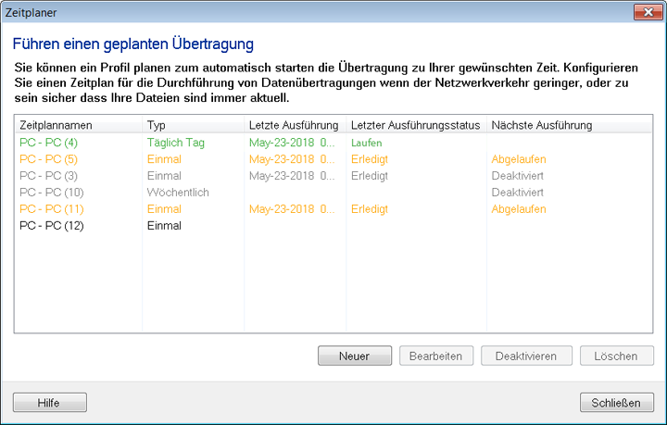The image size is (667, 425).
Task: Select schedule PC - PC (5)
Action: click(x=48, y=159)
